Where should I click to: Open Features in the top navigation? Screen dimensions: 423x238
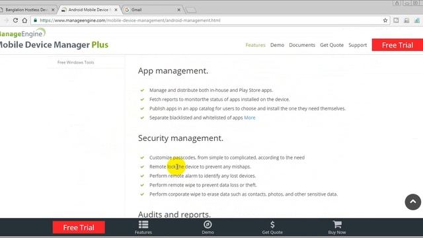[256, 45]
